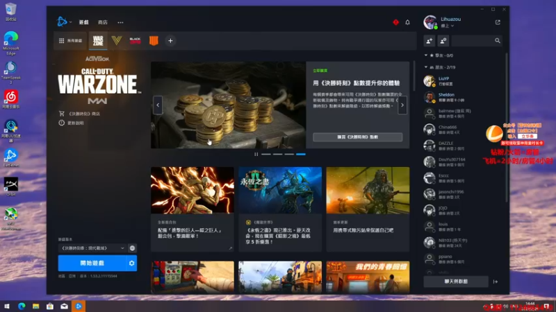Select friend Esccc

(463, 178)
